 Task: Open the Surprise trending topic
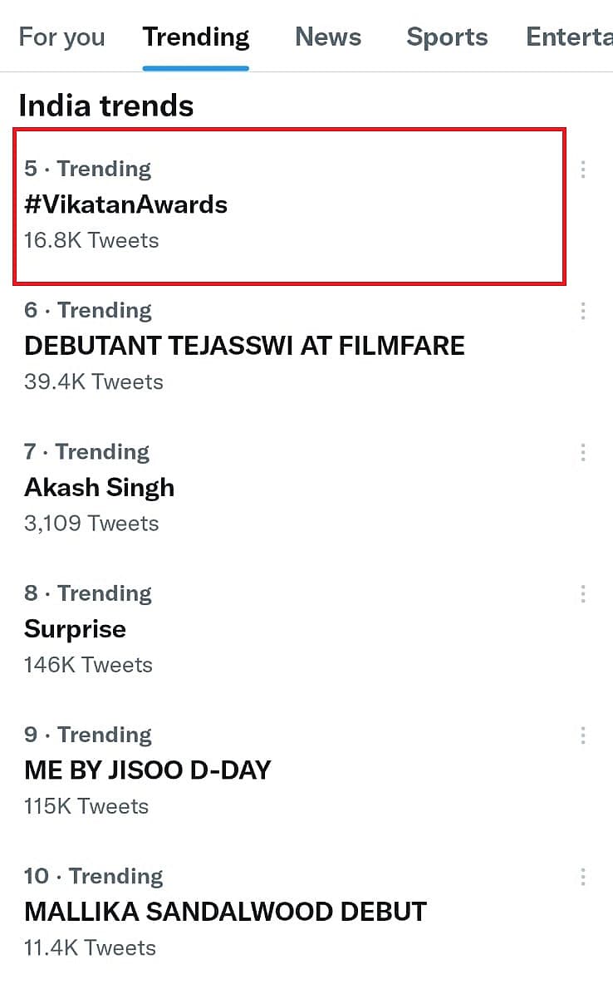click(x=76, y=628)
